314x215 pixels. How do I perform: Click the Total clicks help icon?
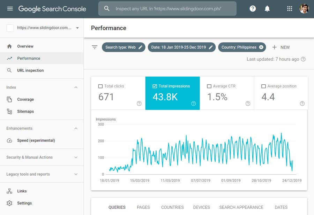point(139,103)
